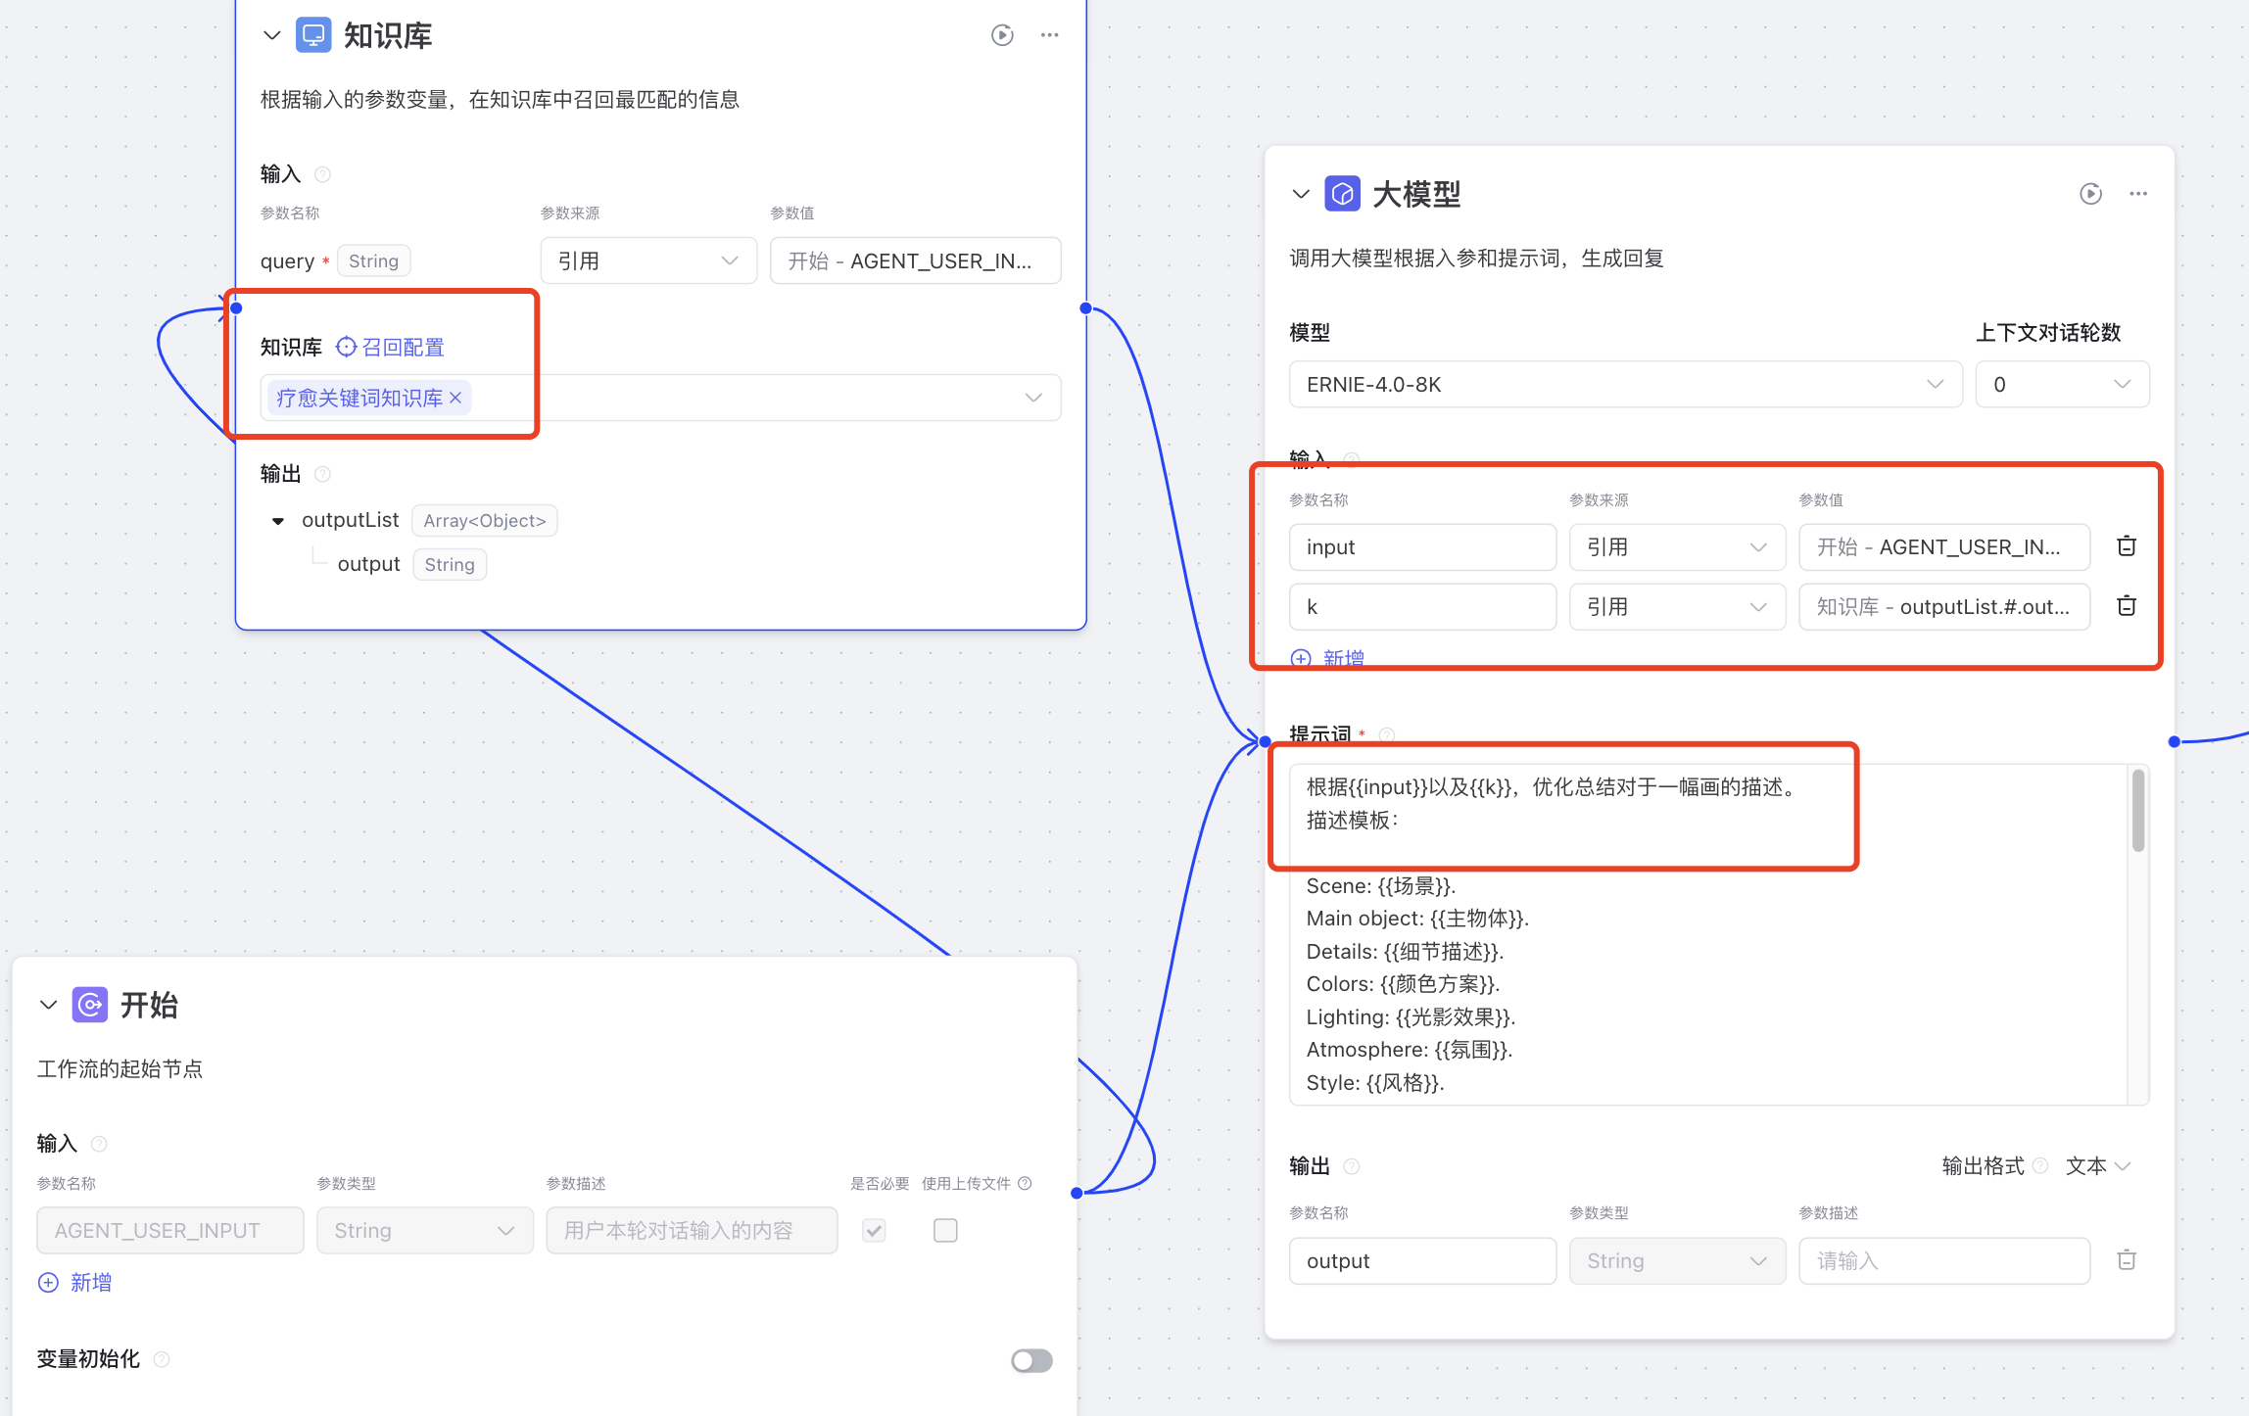Viewport: 2249px width, 1416px height.
Task: Check the 使用上传文件 checkbox
Action: point(944,1230)
